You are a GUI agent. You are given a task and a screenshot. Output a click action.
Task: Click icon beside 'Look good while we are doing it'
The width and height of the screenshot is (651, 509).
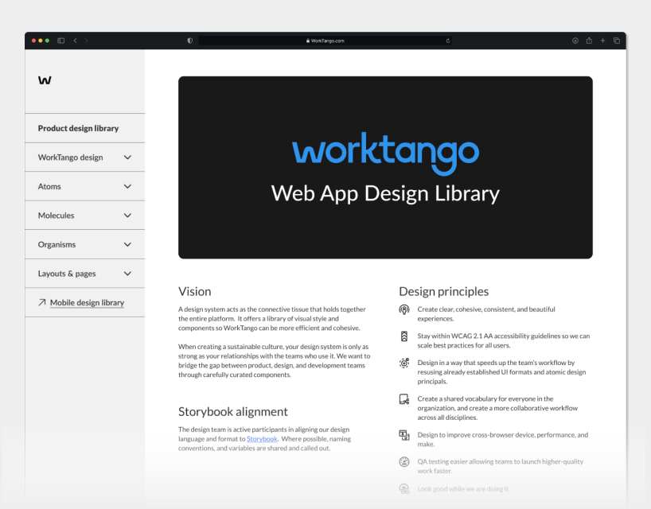pyautogui.click(x=404, y=488)
